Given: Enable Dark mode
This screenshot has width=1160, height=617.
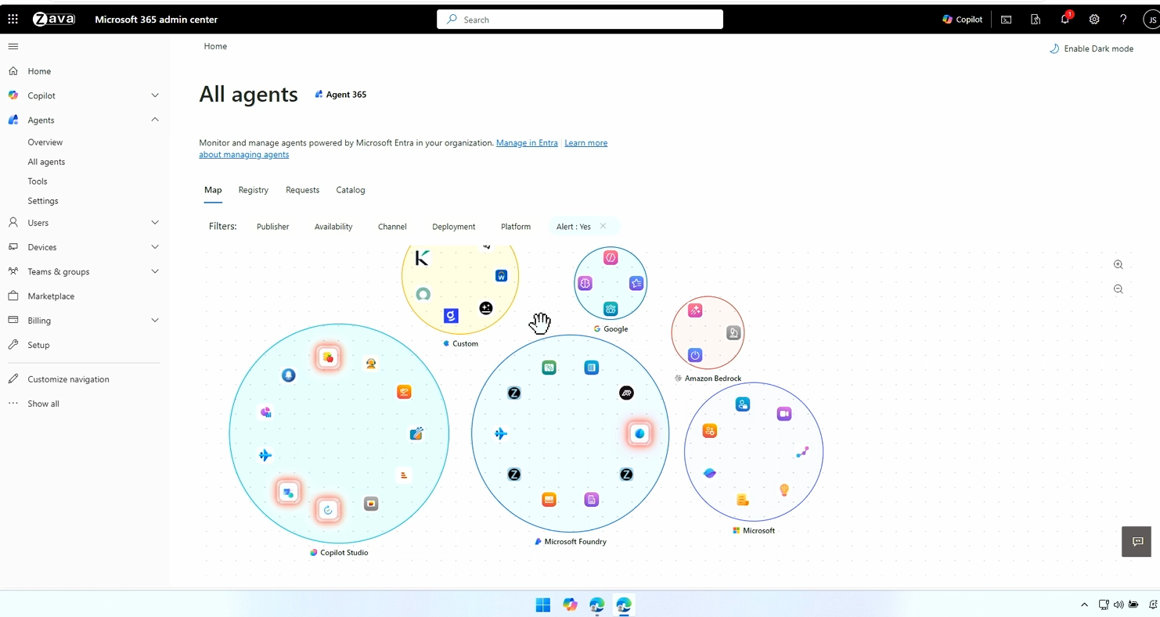Looking at the screenshot, I should point(1091,48).
